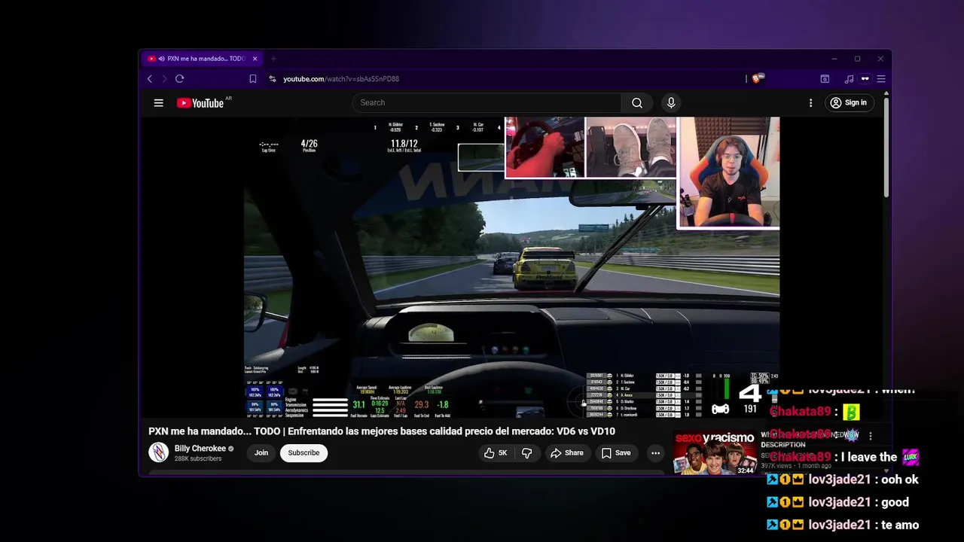Click the private glasses profile icon

865,79
